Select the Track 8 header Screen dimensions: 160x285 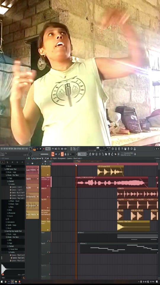(46, 248)
